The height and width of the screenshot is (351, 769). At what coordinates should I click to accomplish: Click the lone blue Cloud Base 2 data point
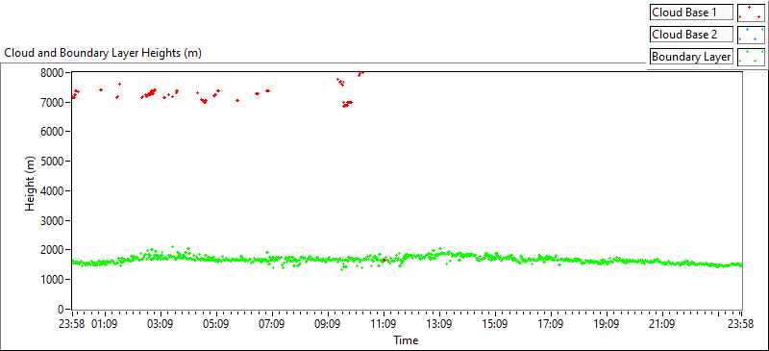point(343,82)
